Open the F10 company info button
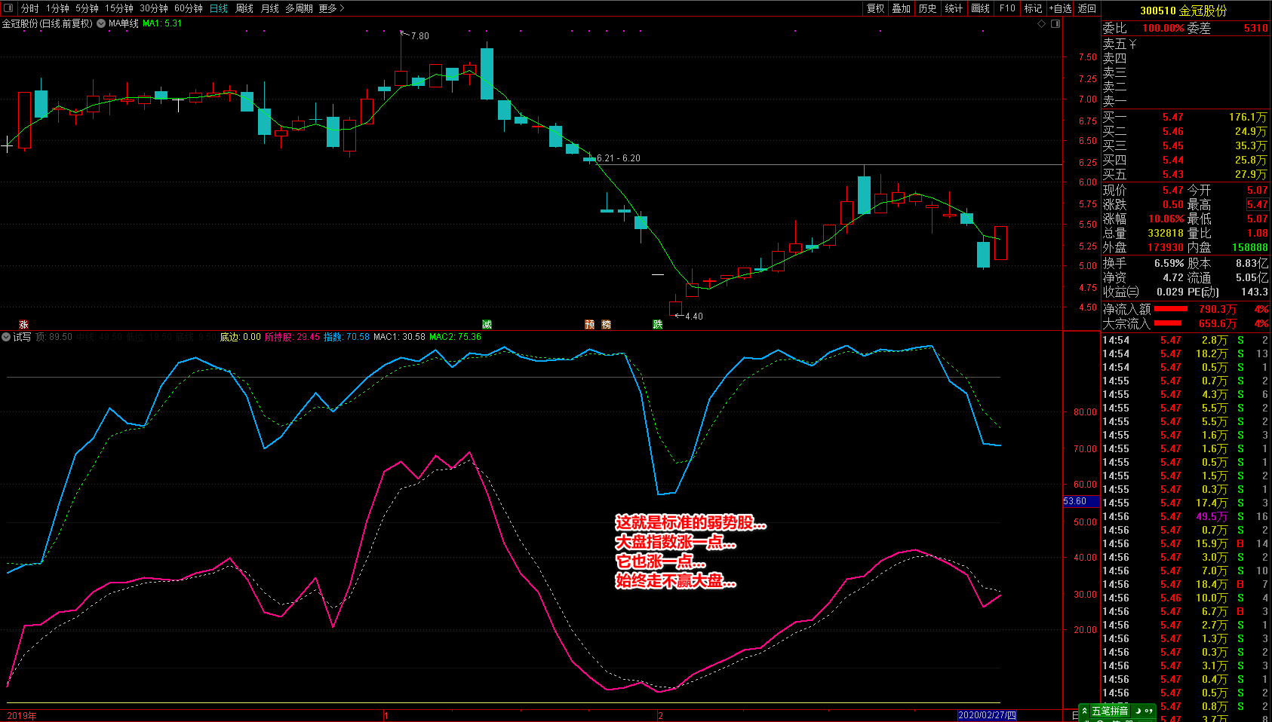The height and width of the screenshot is (722, 1272). (1008, 8)
